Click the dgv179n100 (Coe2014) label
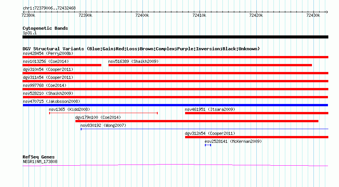 98,117
